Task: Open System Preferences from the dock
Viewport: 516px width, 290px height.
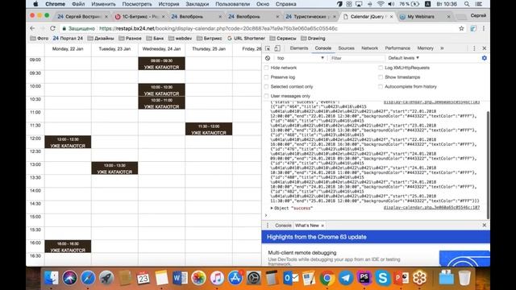Action: (254, 278)
